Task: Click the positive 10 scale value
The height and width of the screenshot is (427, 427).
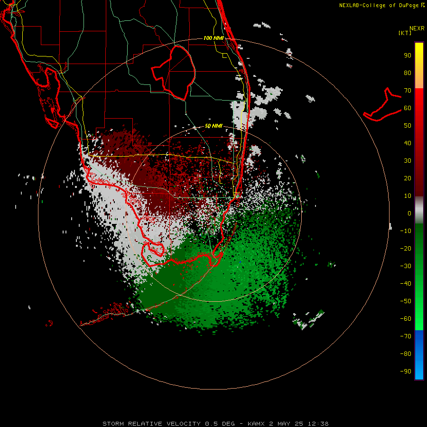Action: (408, 196)
